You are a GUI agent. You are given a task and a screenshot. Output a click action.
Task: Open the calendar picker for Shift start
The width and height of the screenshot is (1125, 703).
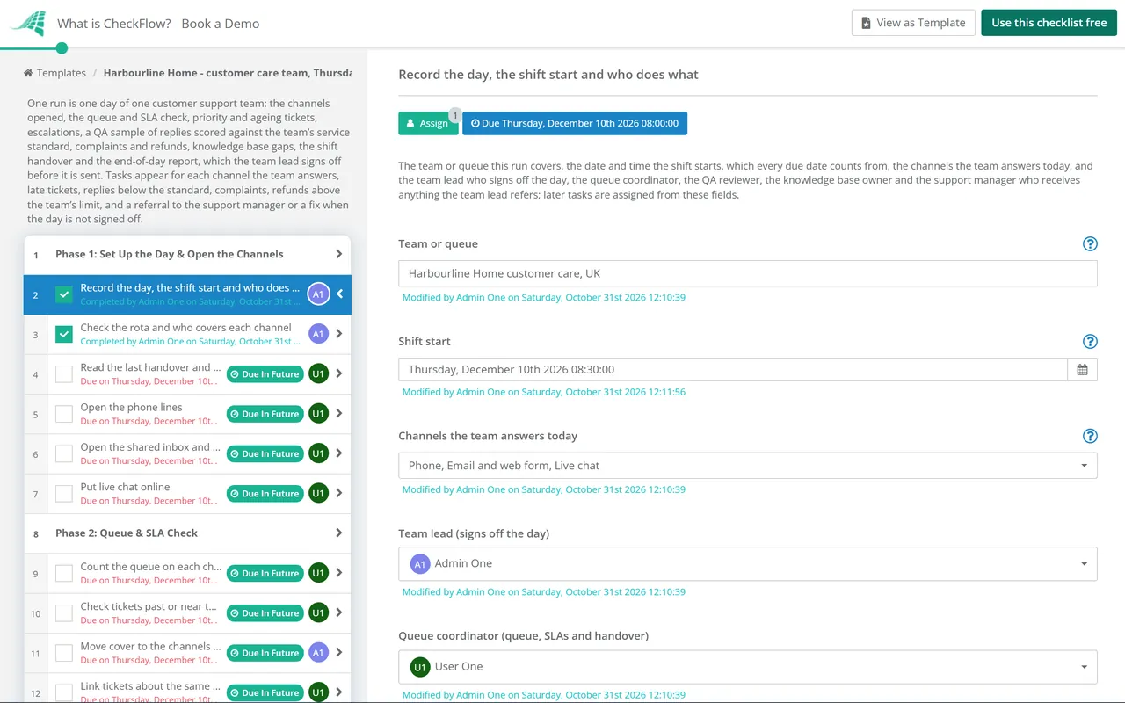1082,369
